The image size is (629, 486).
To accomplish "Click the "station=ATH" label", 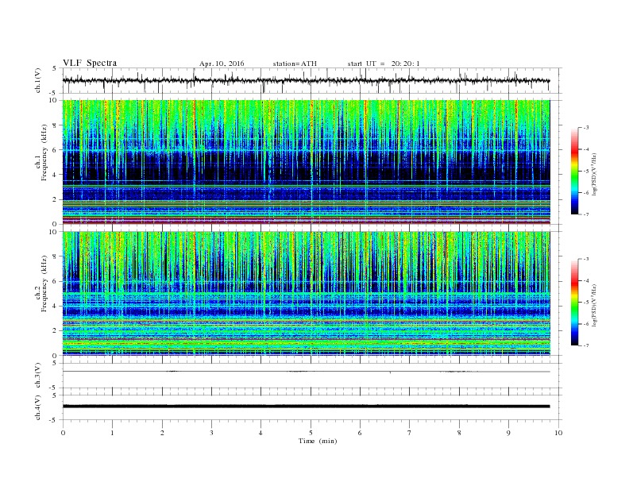I will 295,64.
